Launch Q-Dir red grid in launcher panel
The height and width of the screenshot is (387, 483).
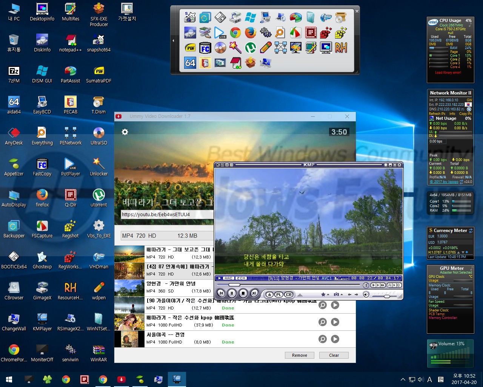(x=311, y=33)
